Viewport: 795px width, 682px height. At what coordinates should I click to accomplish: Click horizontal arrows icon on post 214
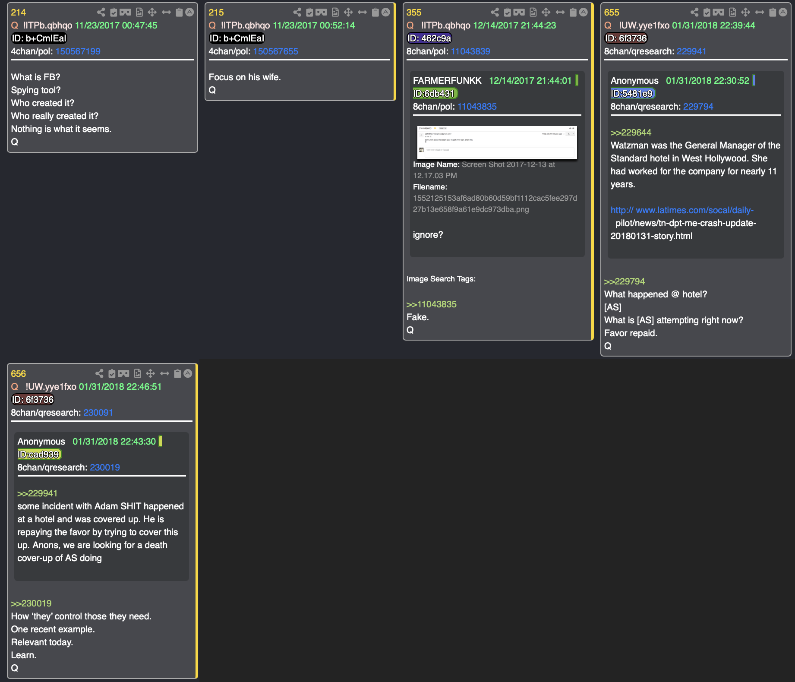coord(166,12)
